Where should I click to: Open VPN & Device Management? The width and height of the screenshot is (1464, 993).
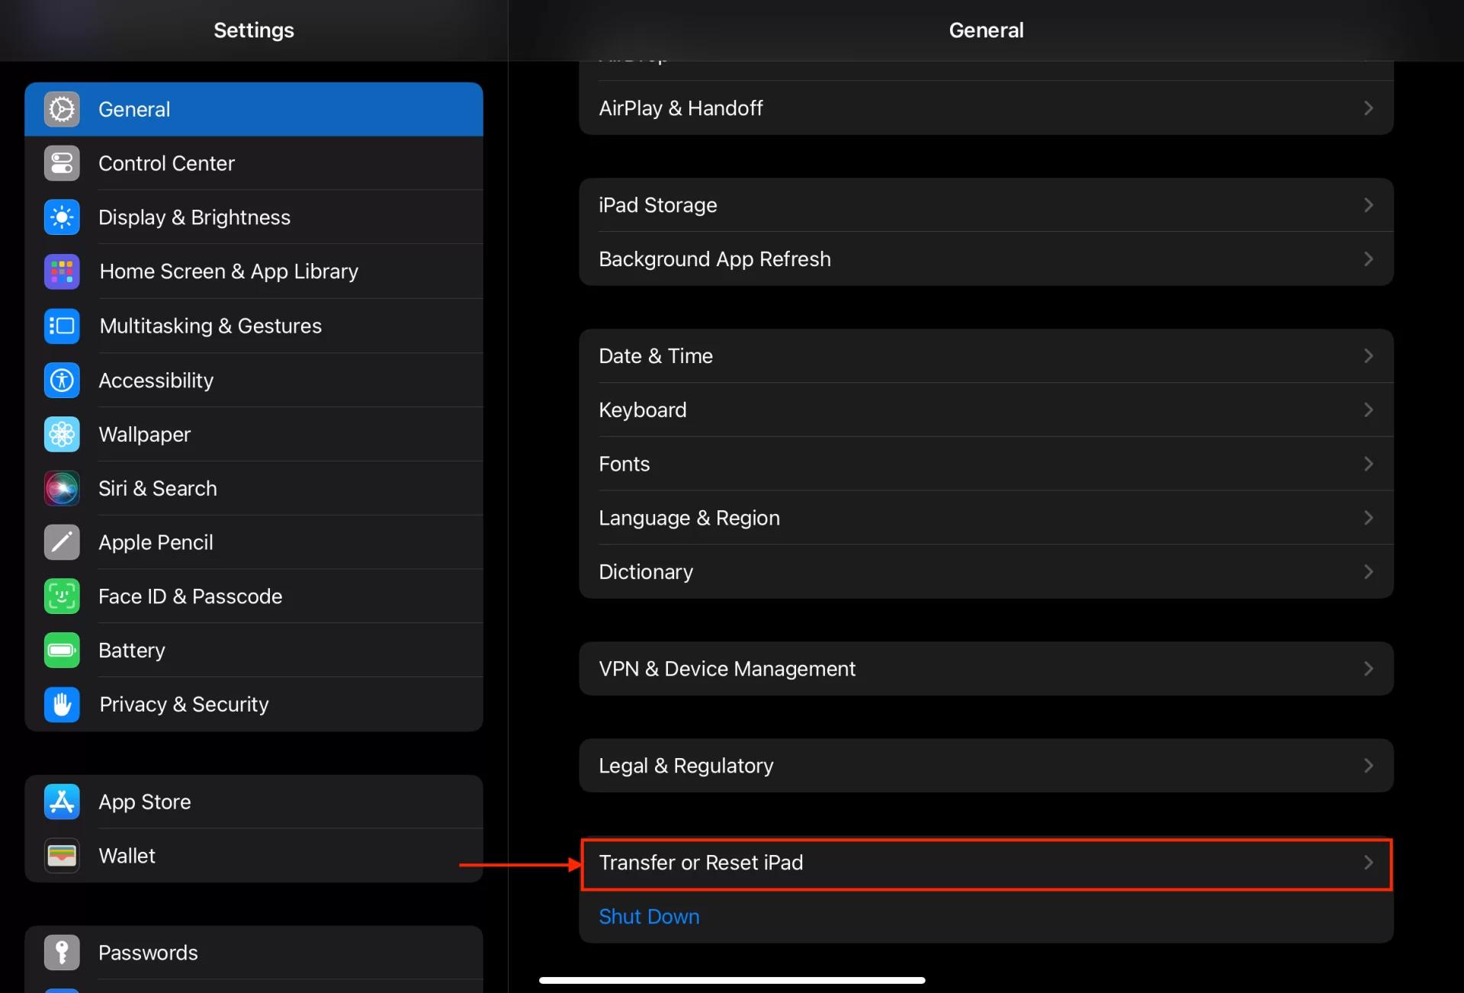[986, 669]
